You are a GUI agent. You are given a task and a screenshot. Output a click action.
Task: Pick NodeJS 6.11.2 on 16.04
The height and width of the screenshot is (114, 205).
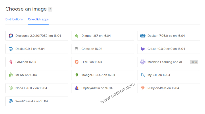click(37, 88)
